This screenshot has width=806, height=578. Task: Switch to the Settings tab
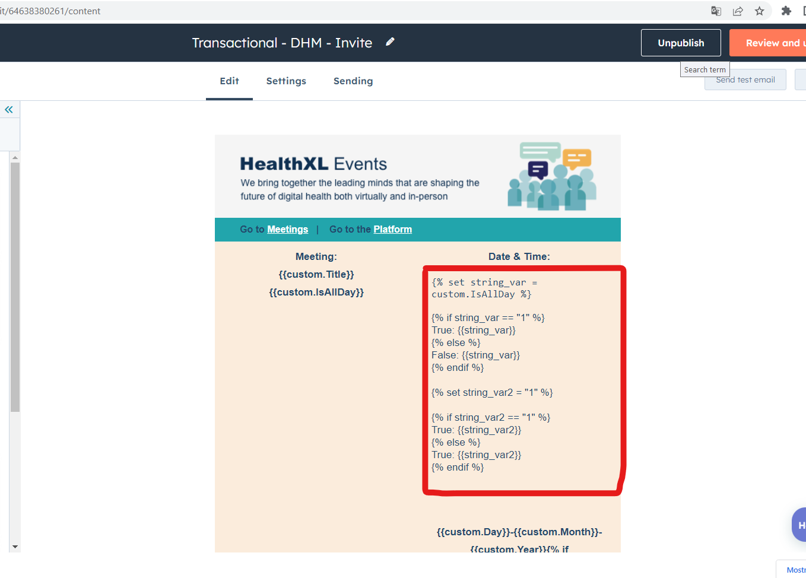(x=285, y=81)
